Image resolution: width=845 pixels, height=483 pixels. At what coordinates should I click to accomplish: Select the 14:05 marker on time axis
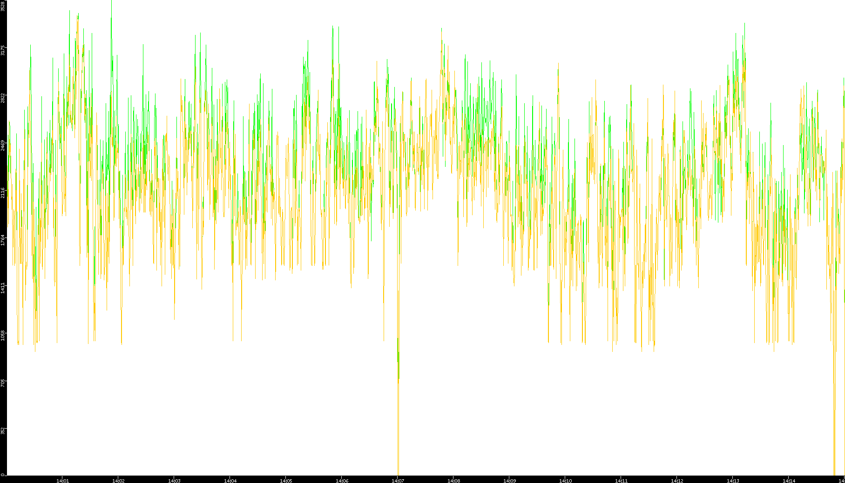pos(286,480)
